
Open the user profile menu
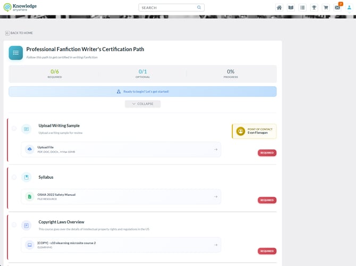[x=349, y=7]
